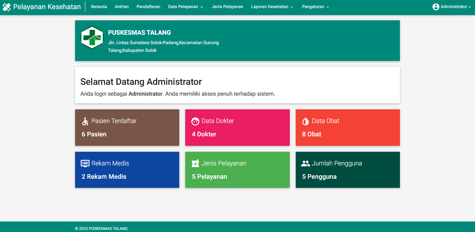The height and width of the screenshot is (232, 475).
Task: Expand the Data Pelayanan dropdown menu
Action: [186, 7]
